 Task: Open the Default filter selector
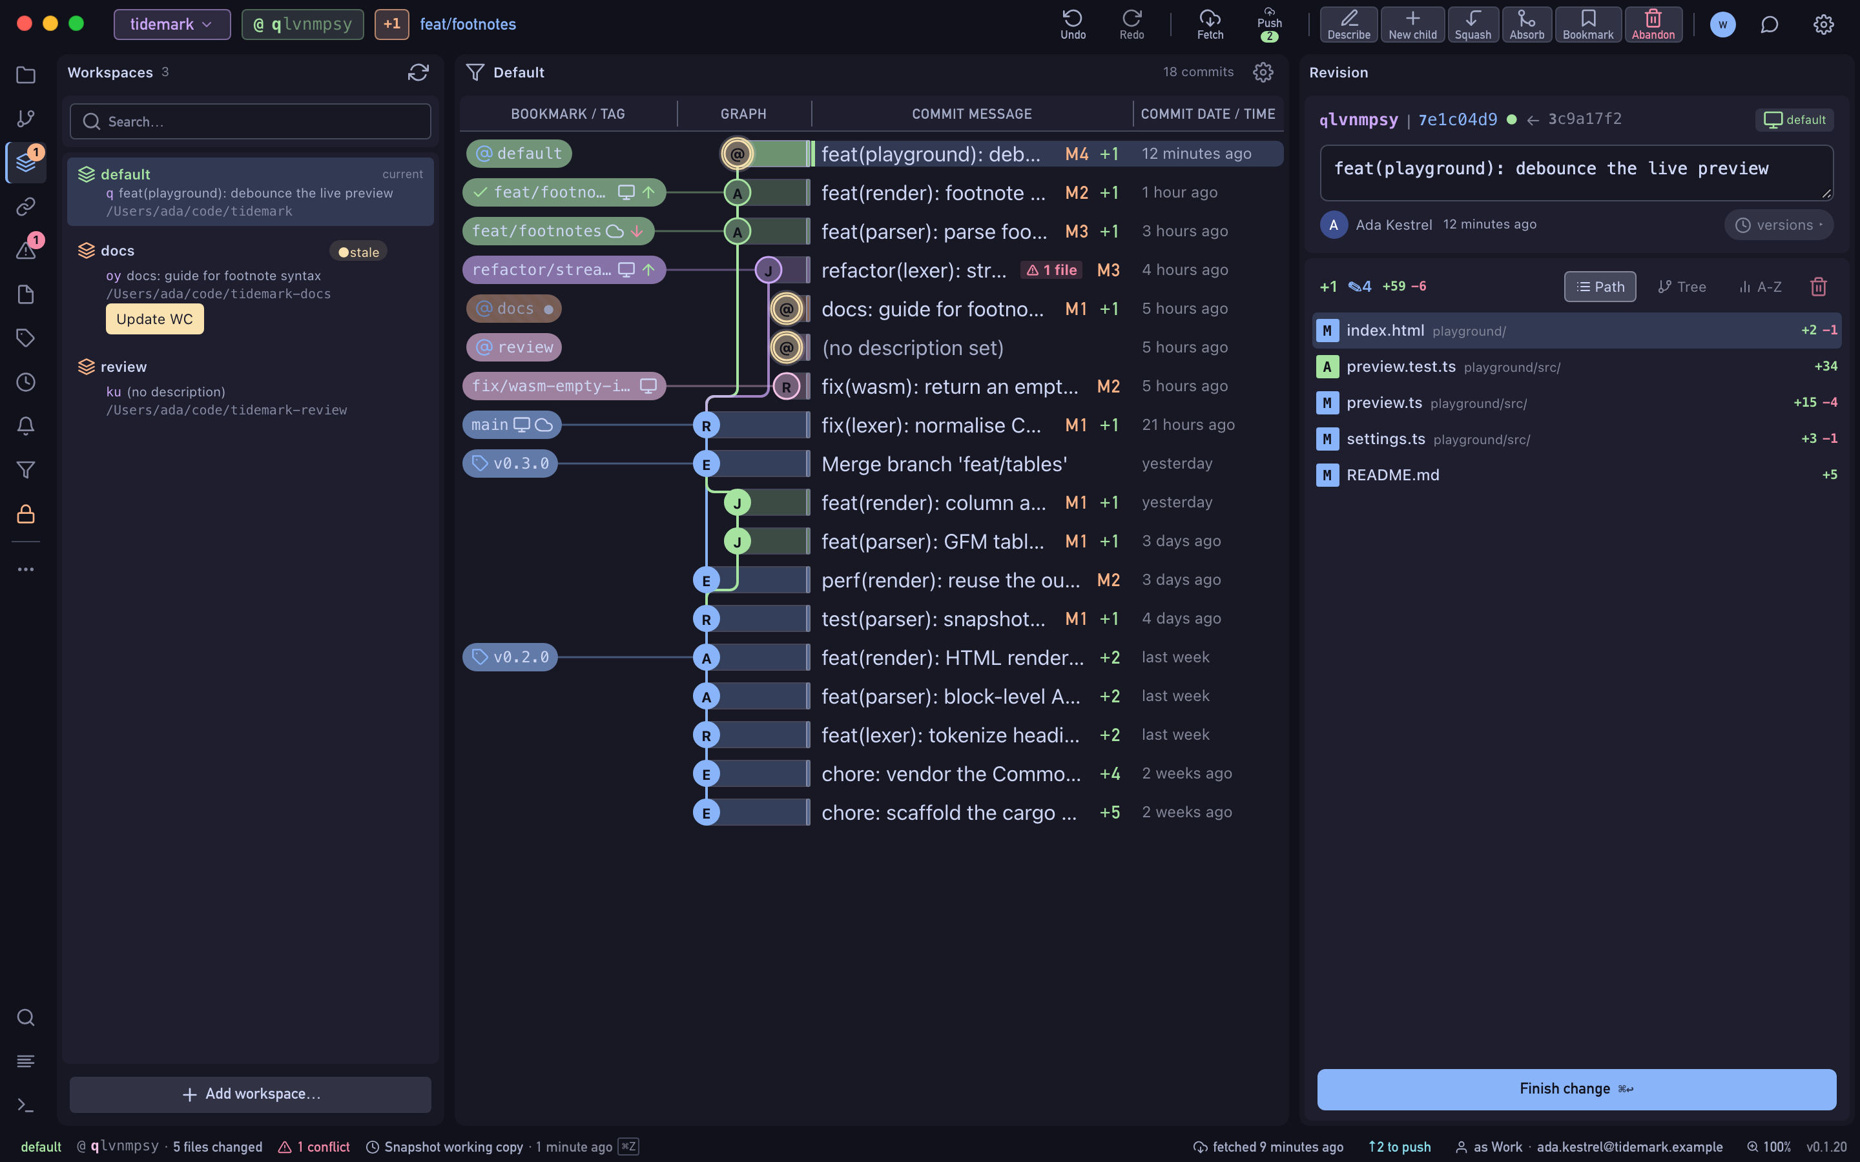coord(505,72)
